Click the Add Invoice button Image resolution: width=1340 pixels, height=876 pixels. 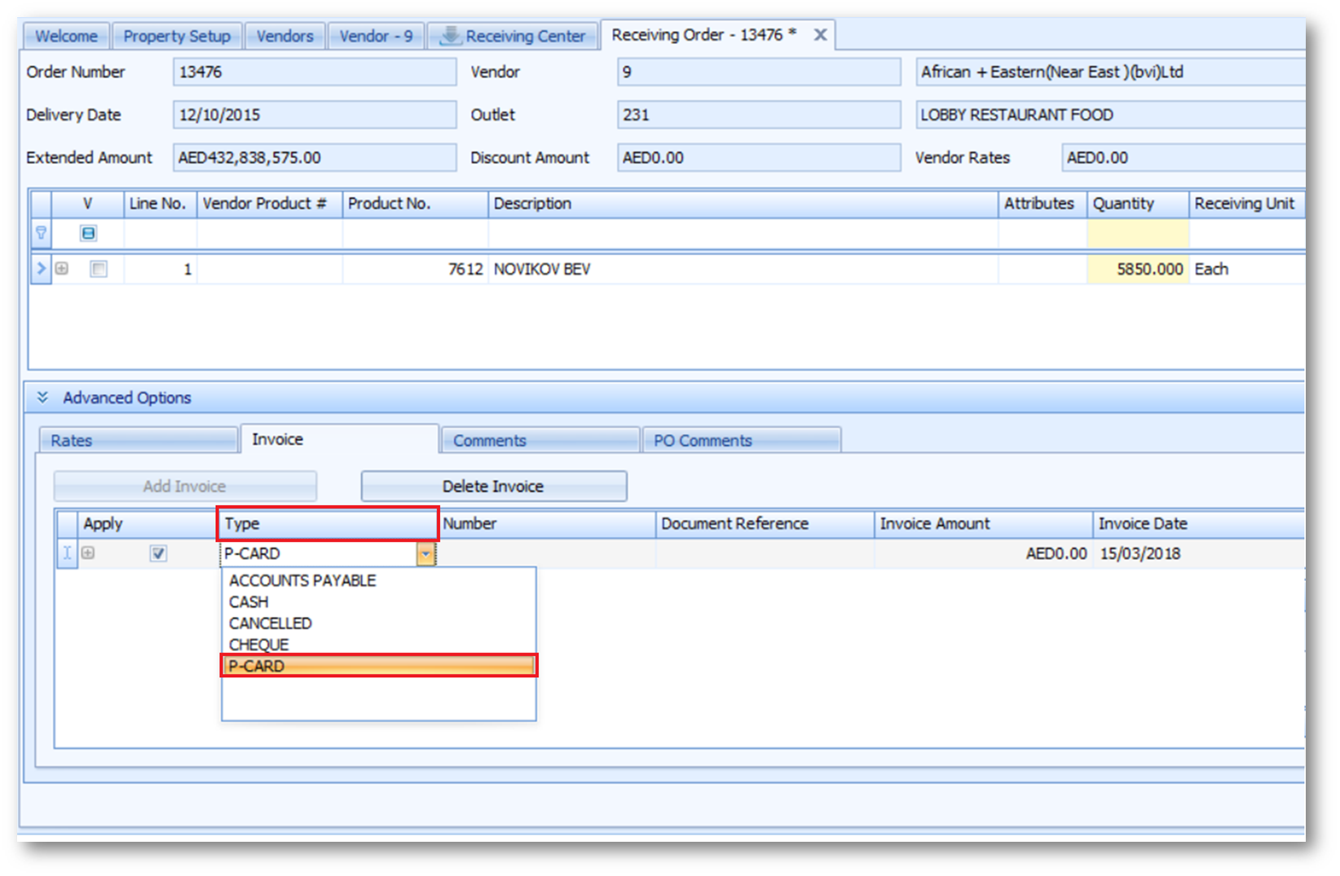pyautogui.click(x=184, y=486)
